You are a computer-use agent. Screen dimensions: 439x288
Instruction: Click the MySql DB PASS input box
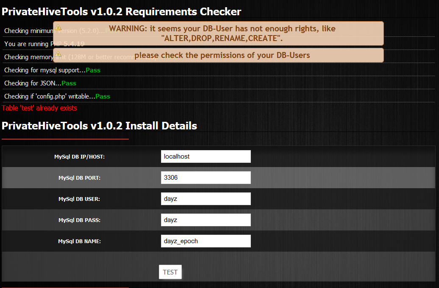pos(206,220)
